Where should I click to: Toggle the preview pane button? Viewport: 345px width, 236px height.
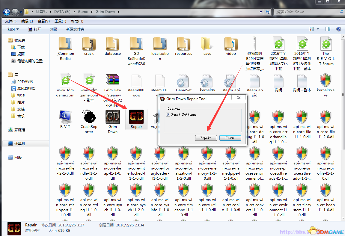[x=328, y=29]
